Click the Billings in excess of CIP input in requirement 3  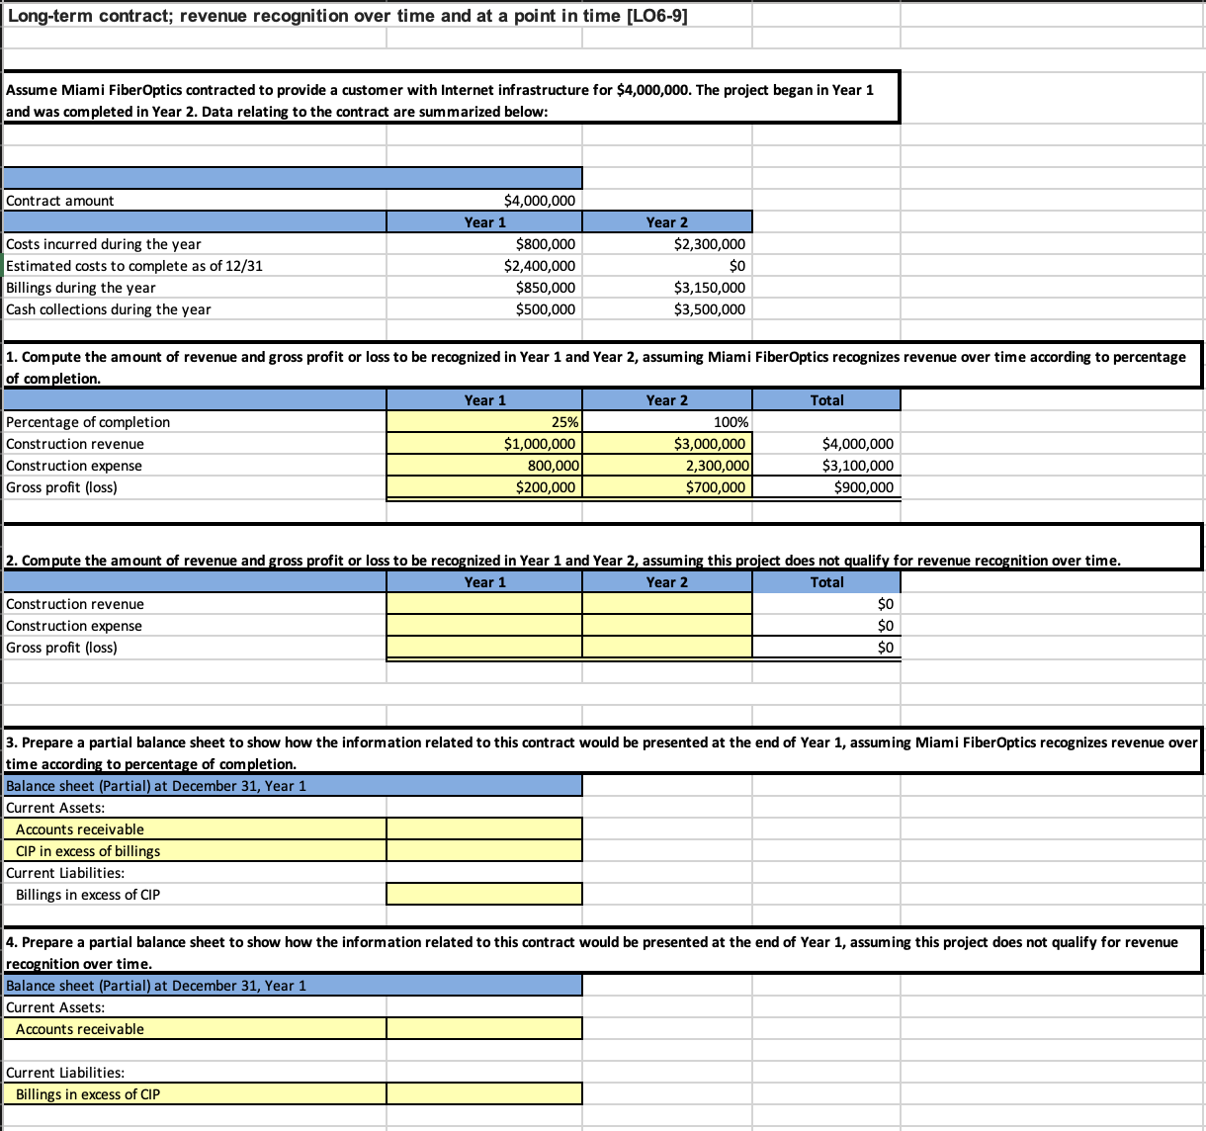pos(483,894)
